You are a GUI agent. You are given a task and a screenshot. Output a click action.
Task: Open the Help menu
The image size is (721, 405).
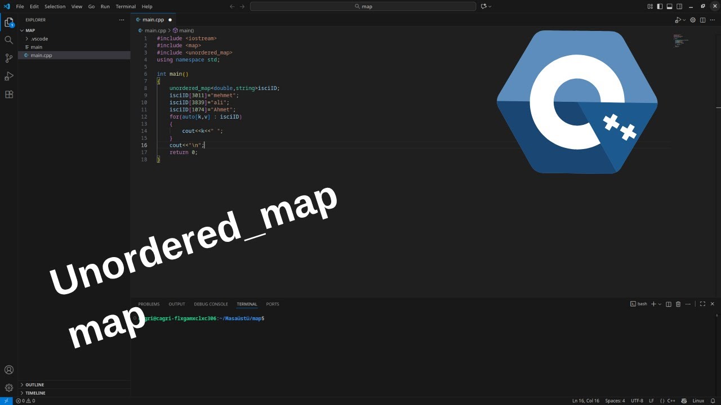click(147, 6)
